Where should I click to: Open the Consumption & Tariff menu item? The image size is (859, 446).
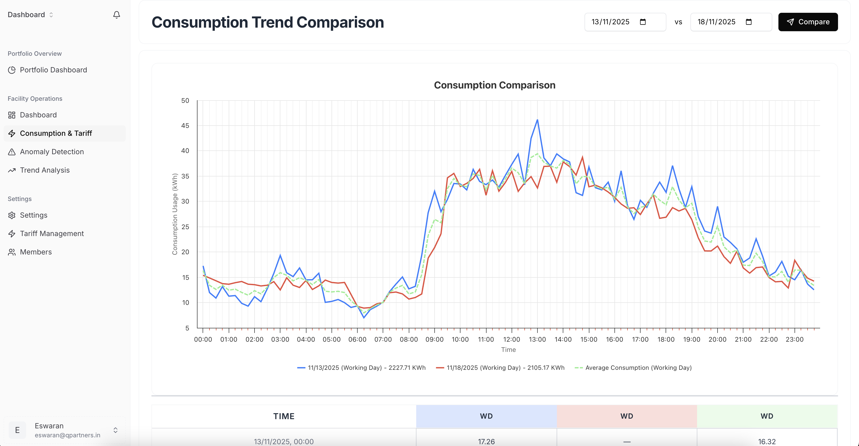coord(56,133)
